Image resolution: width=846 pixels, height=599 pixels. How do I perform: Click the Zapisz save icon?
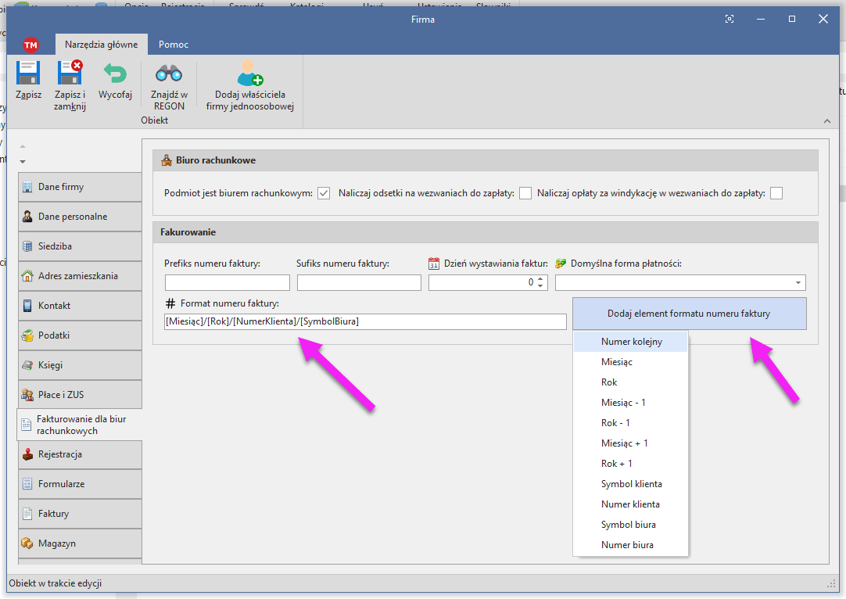(x=28, y=74)
